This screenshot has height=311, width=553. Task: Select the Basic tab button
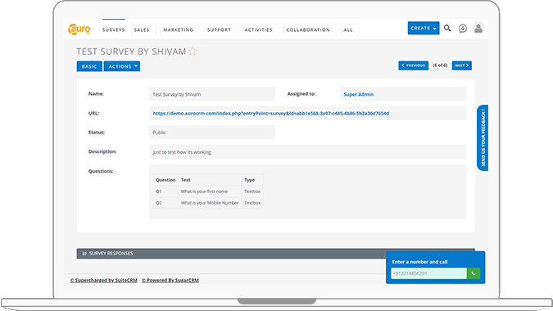pyautogui.click(x=89, y=66)
